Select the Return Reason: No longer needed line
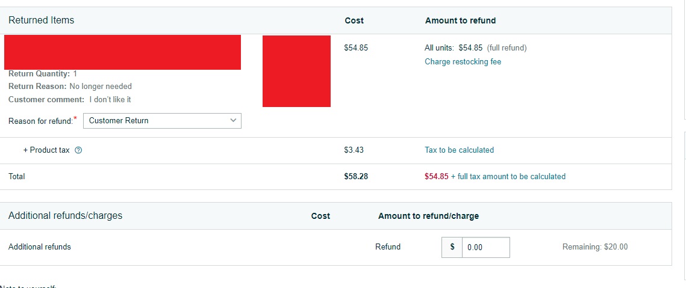The width and height of the screenshot is (686, 288). point(70,87)
